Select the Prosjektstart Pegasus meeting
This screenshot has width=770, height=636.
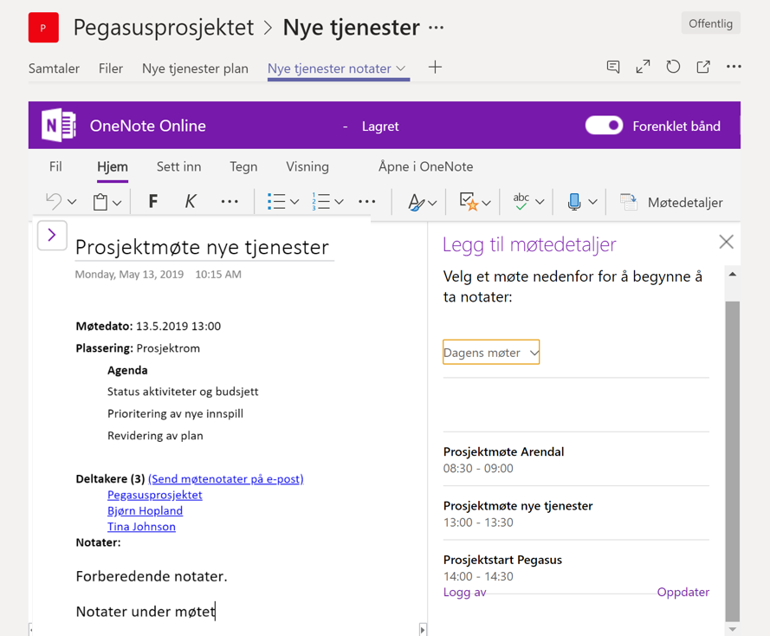tap(576, 568)
